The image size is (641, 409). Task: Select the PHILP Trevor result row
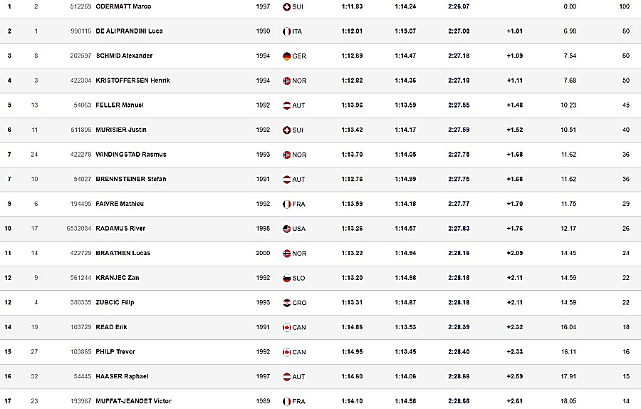coord(320,352)
